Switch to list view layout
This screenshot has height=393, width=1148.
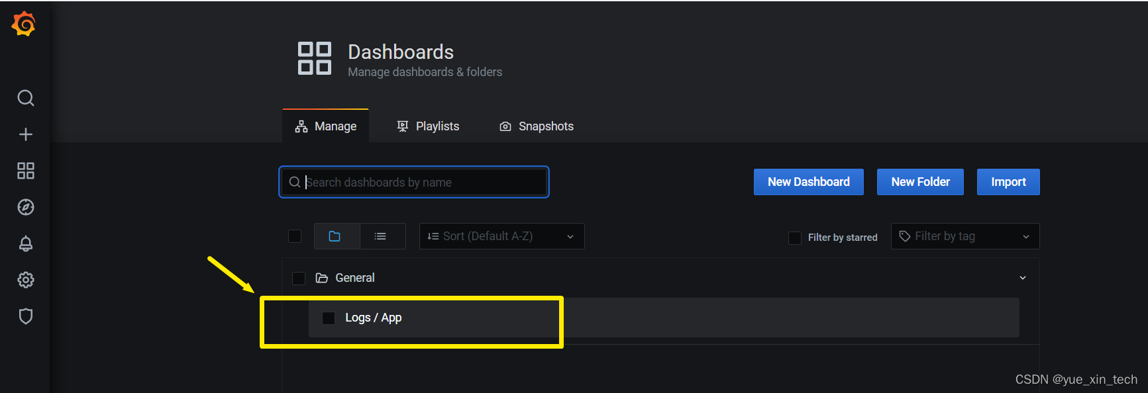[380, 236]
